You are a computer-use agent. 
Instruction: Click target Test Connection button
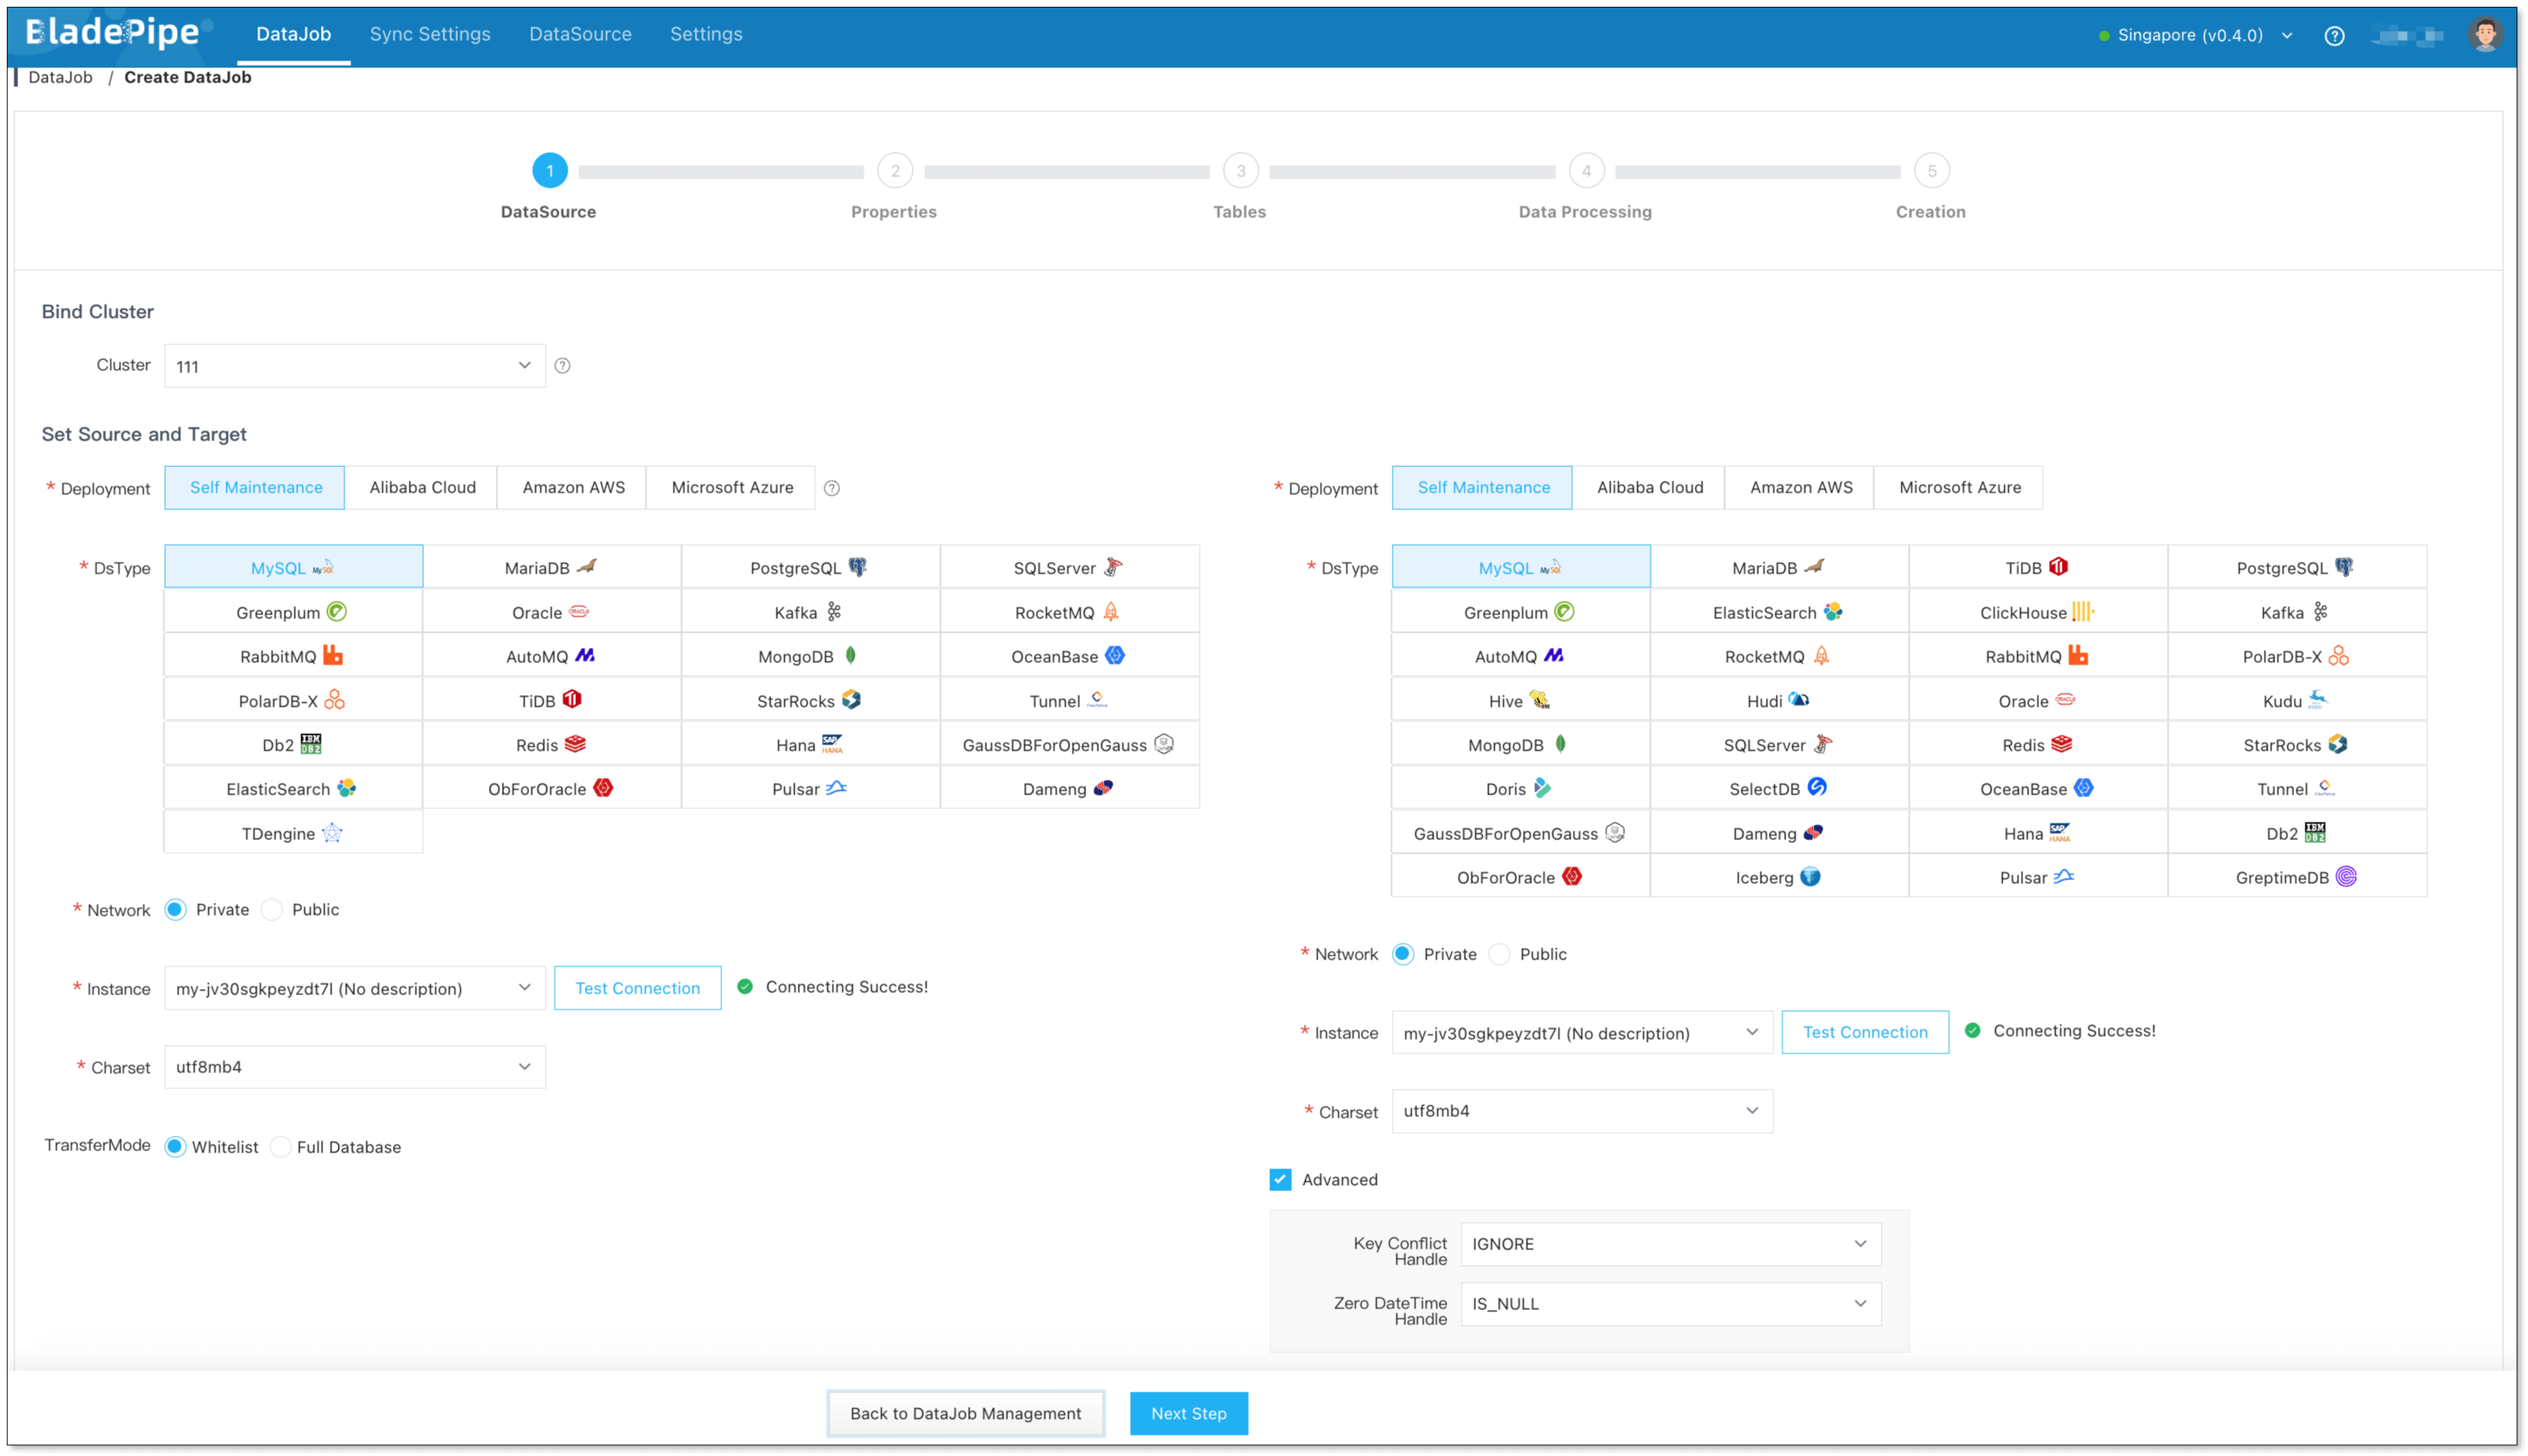[1864, 1032]
